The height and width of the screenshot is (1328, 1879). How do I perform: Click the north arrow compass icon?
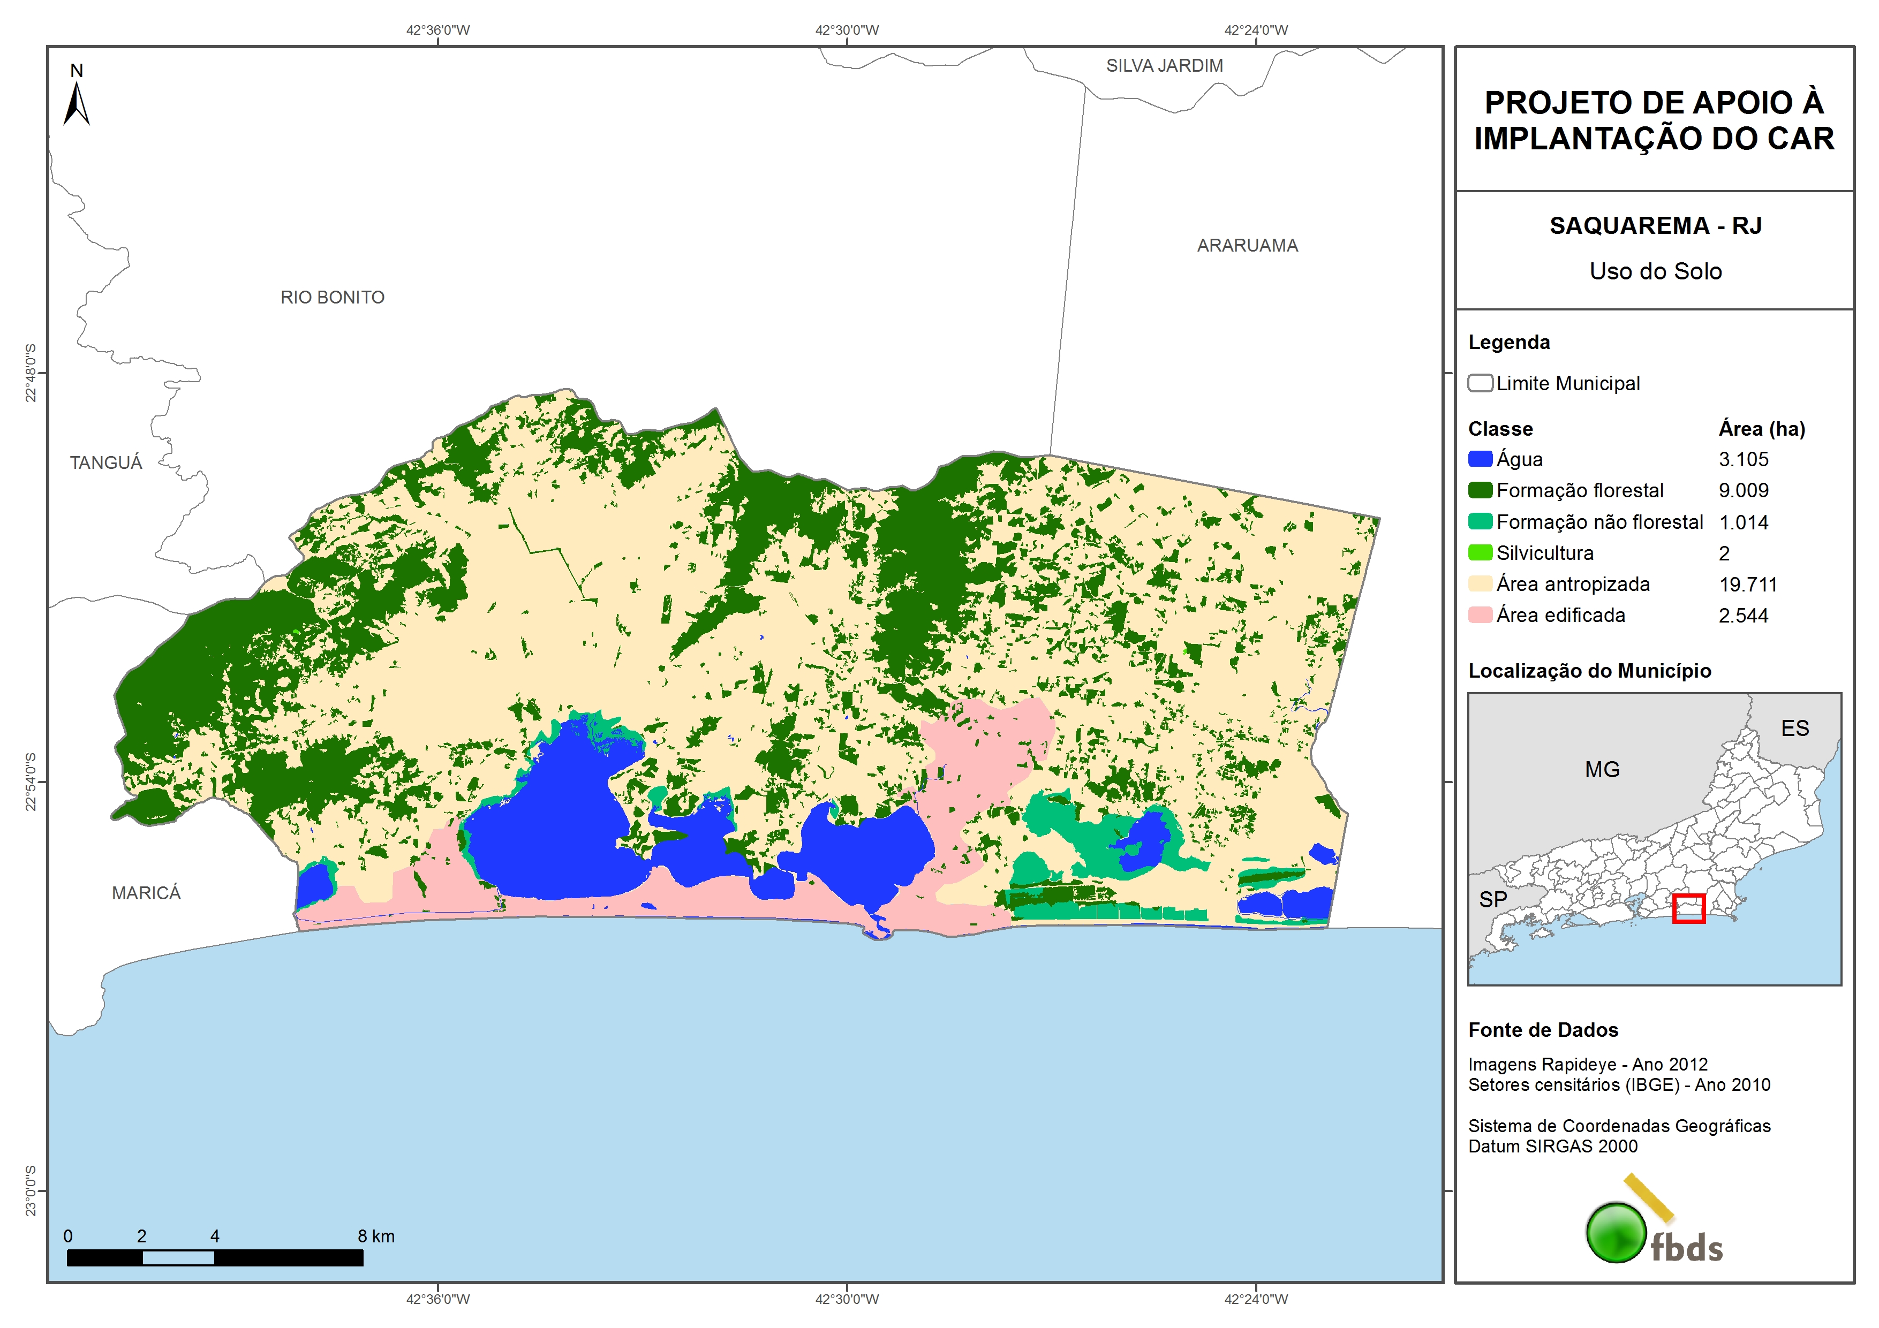(x=76, y=102)
